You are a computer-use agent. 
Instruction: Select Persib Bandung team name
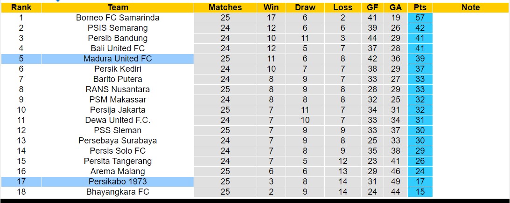pyautogui.click(x=118, y=38)
